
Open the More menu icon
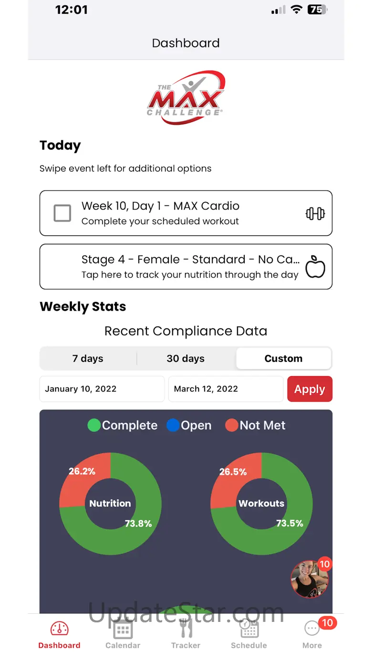click(312, 629)
